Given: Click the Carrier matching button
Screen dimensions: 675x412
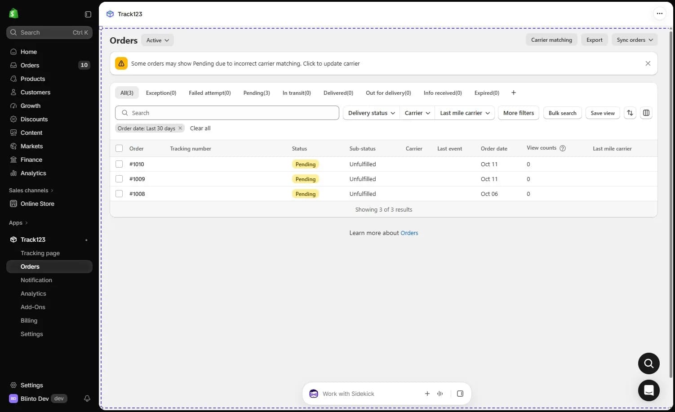Looking at the screenshot, I should pyautogui.click(x=551, y=40).
